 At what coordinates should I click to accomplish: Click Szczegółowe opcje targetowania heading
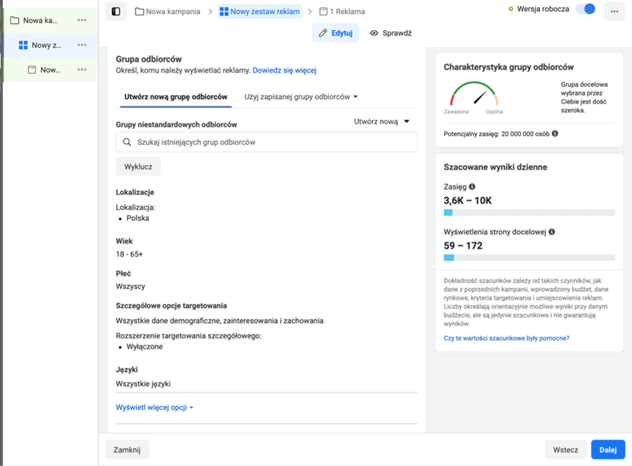tap(171, 306)
